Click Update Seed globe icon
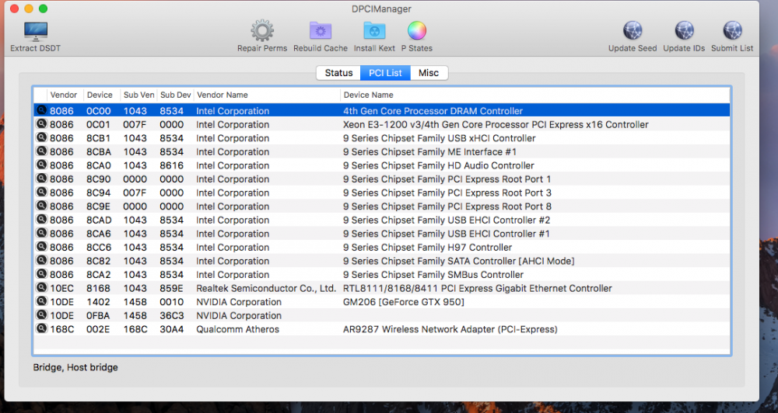The image size is (778, 413). point(633,31)
